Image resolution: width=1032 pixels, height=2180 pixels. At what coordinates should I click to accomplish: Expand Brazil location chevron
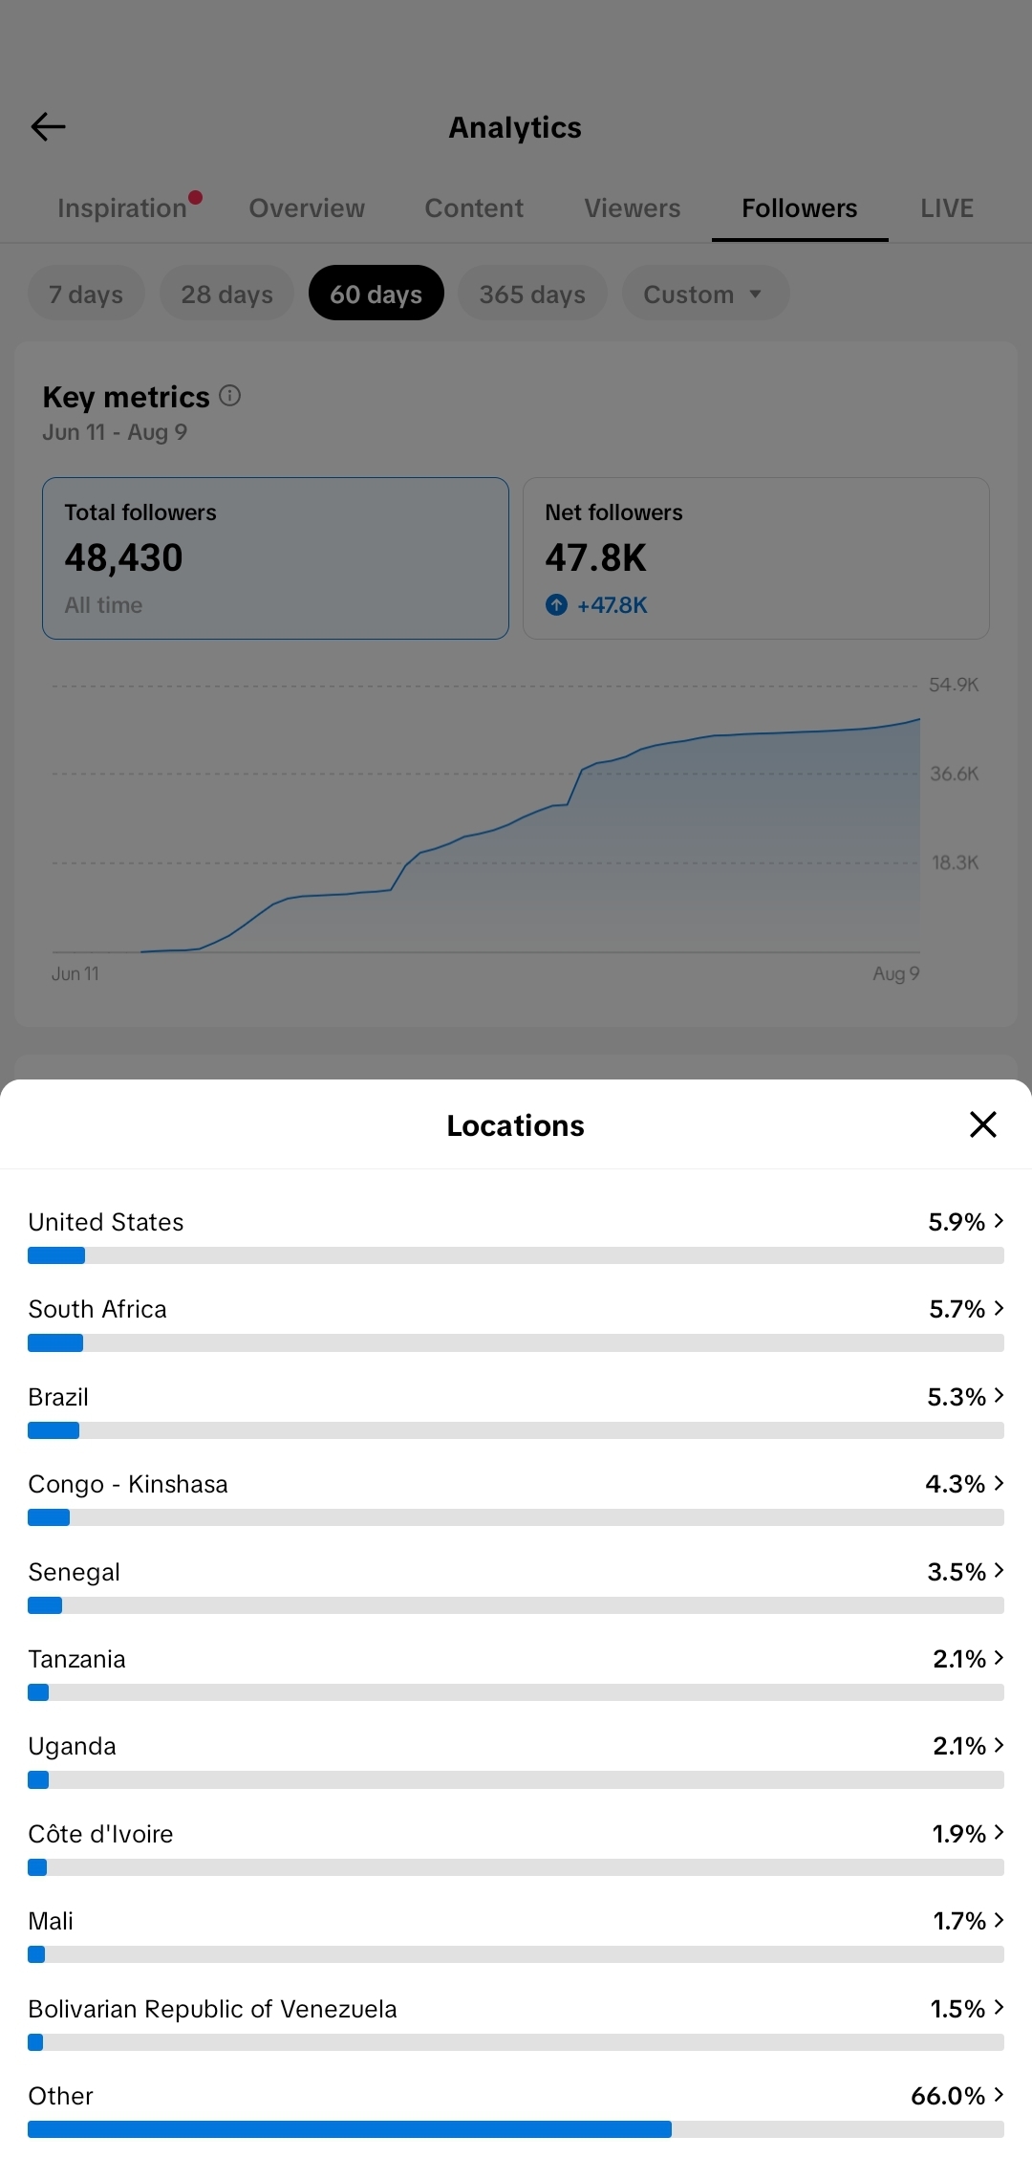999,1396
